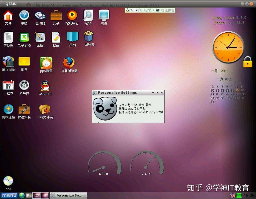This screenshot has width=256, height=199.
Task: Open the 电子表格 spreadsheet icon
Action: click(x=24, y=37)
